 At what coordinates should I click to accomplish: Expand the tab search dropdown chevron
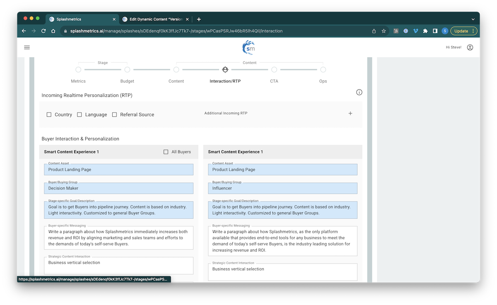coord(473,19)
